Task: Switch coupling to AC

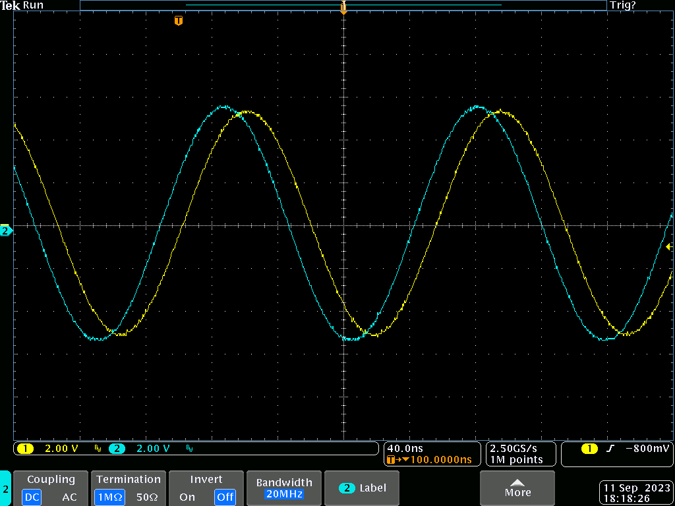Action: pyautogui.click(x=69, y=497)
